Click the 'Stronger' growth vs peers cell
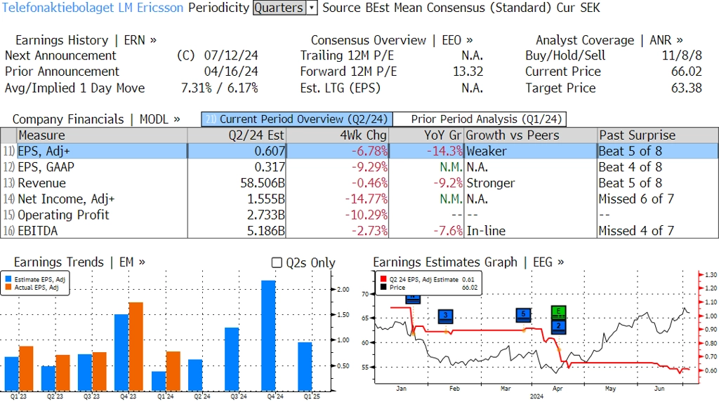Image resolution: width=719 pixels, height=402 pixels. click(491, 183)
